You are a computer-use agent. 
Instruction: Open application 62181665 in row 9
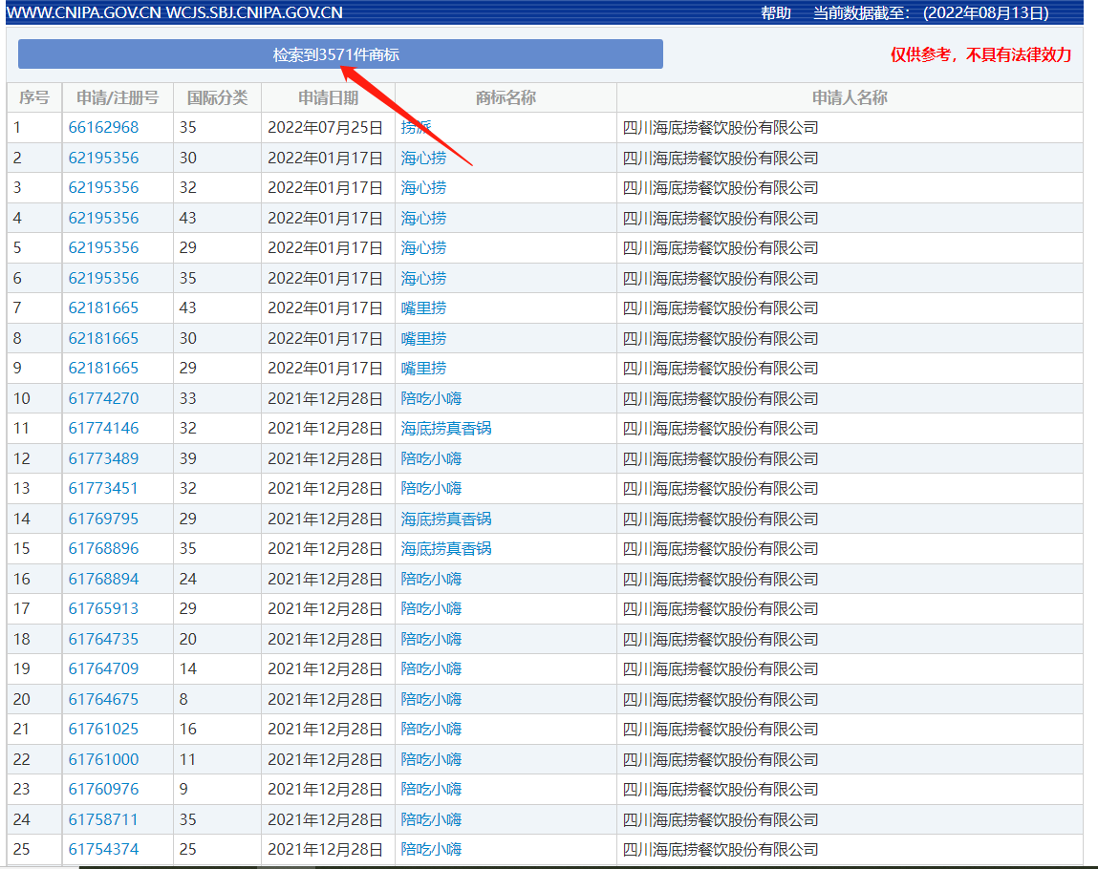point(103,368)
